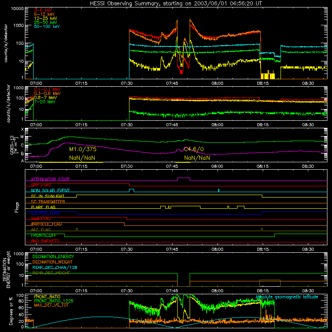Viewport: 332px width, 332px height.
Task: Select the ATTENUATOR_STATE flag label
Action: point(50,179)
